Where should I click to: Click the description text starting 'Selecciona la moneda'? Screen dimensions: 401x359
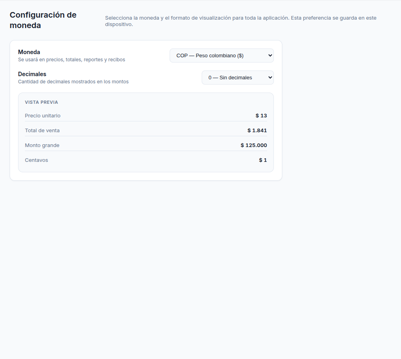(x=241, y=21)
